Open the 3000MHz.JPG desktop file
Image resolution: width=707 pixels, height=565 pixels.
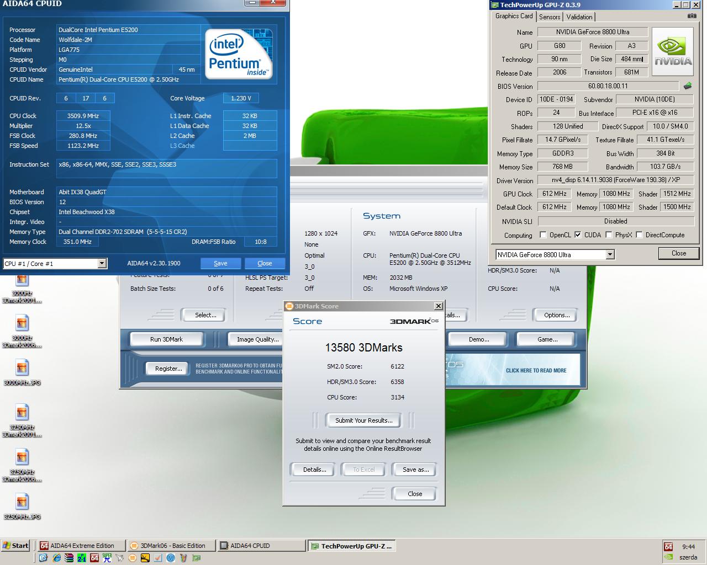coord(22,374)
